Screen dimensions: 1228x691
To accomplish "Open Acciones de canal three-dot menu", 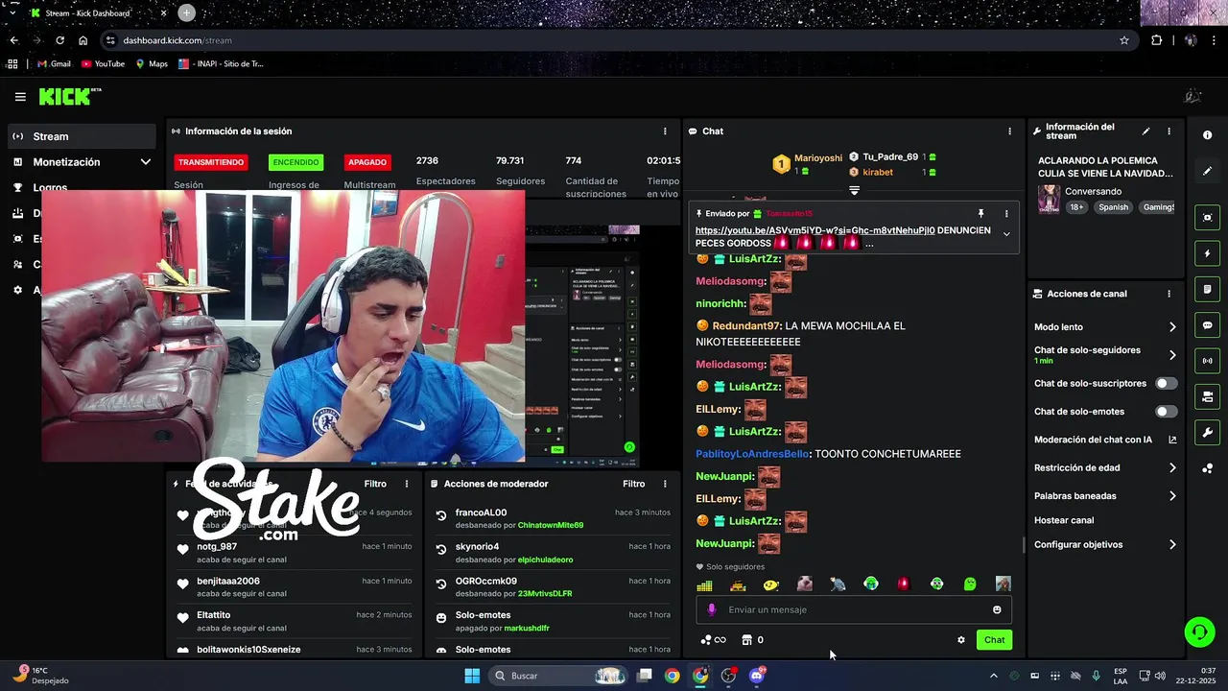I will pos(1169,294).
